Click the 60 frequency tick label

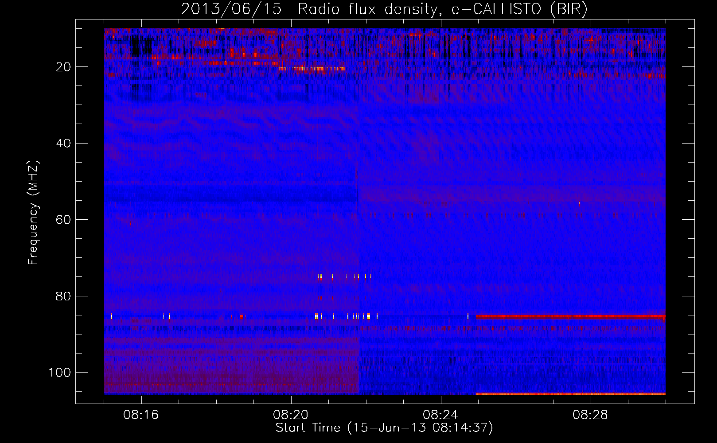pos(64,220)
